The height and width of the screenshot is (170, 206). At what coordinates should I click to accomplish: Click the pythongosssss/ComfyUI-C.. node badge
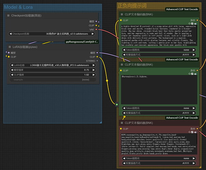pos(82,42)
